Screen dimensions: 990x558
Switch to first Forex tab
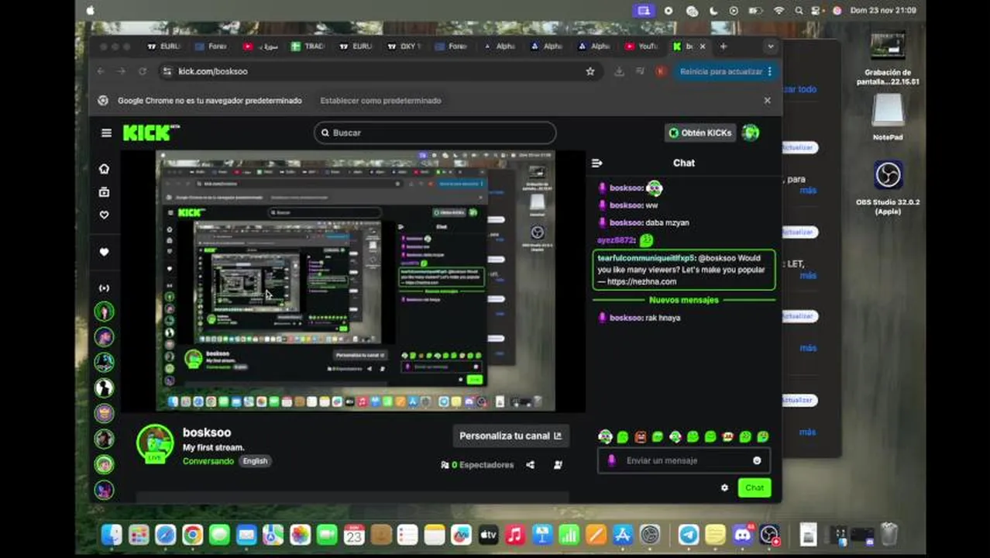coord(211,46)
